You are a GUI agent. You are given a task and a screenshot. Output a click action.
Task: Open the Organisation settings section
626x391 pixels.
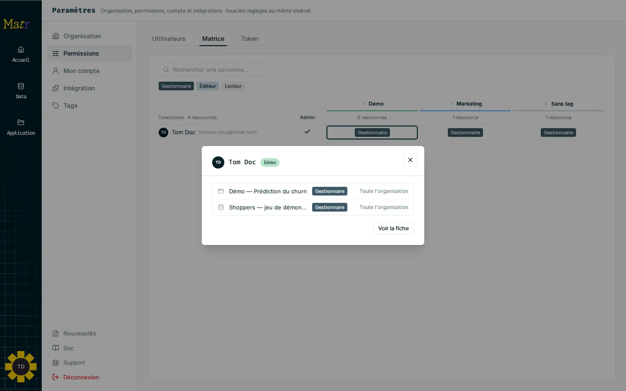[x=89, y=36]
